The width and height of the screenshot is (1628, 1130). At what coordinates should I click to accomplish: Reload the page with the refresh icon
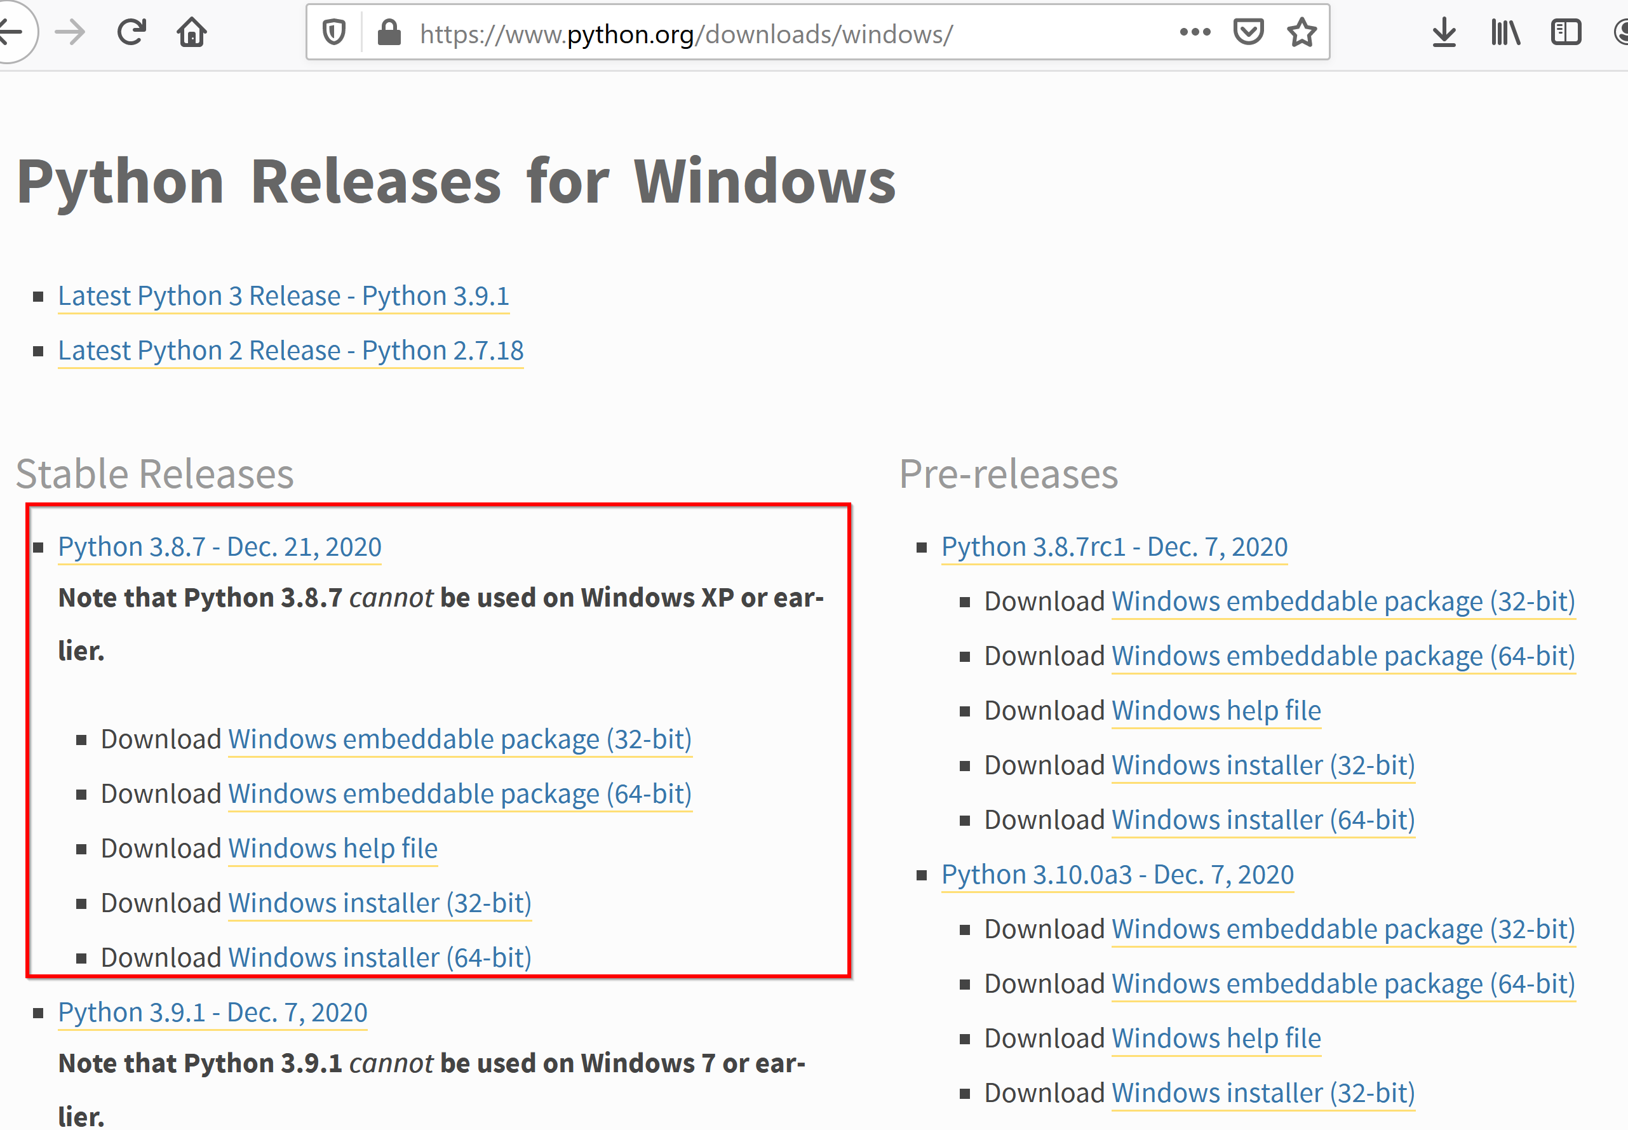tap(131, 32)
